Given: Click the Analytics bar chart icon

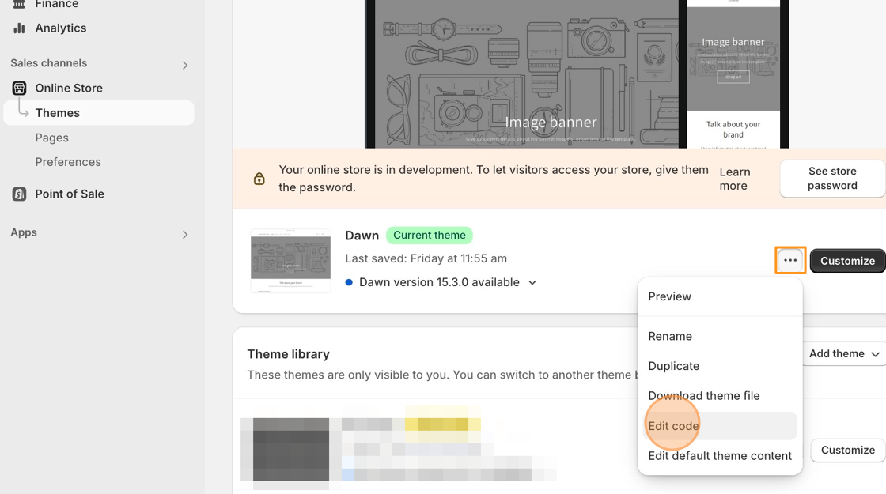Looking at the screenshot, I should point(19,28).
